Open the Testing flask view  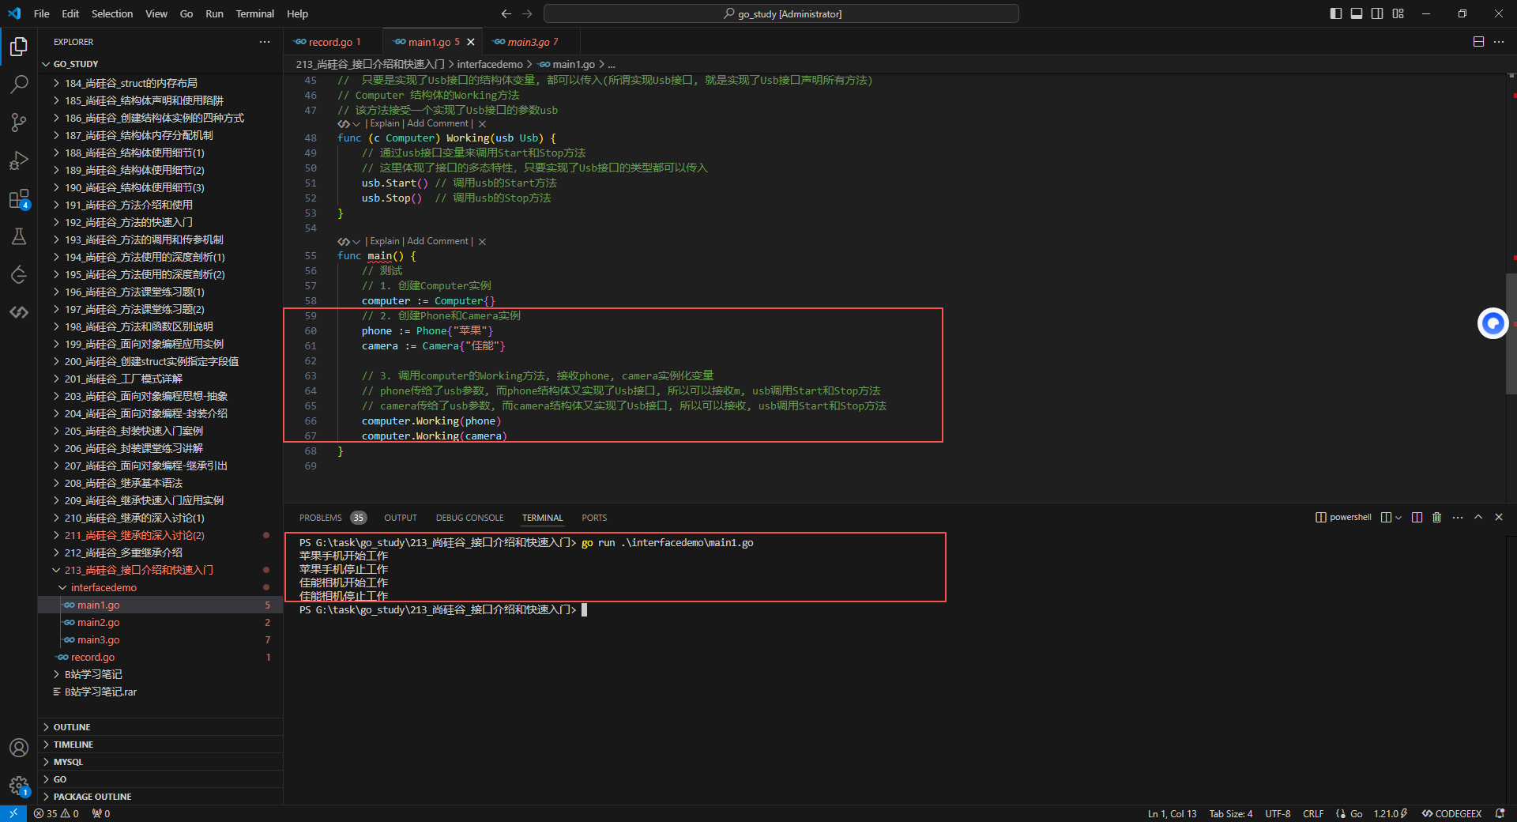pos(19,236)
